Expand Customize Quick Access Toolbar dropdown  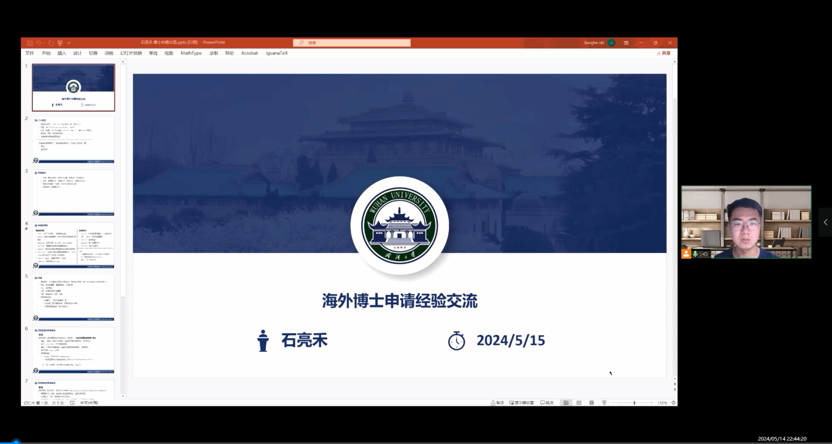pyautogui.click(x=69, y=43)
